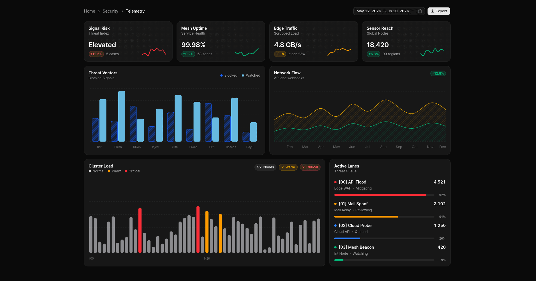Click the DDoS axis label
This screenshot has height=281, width=536.
[x=137, y=147]
